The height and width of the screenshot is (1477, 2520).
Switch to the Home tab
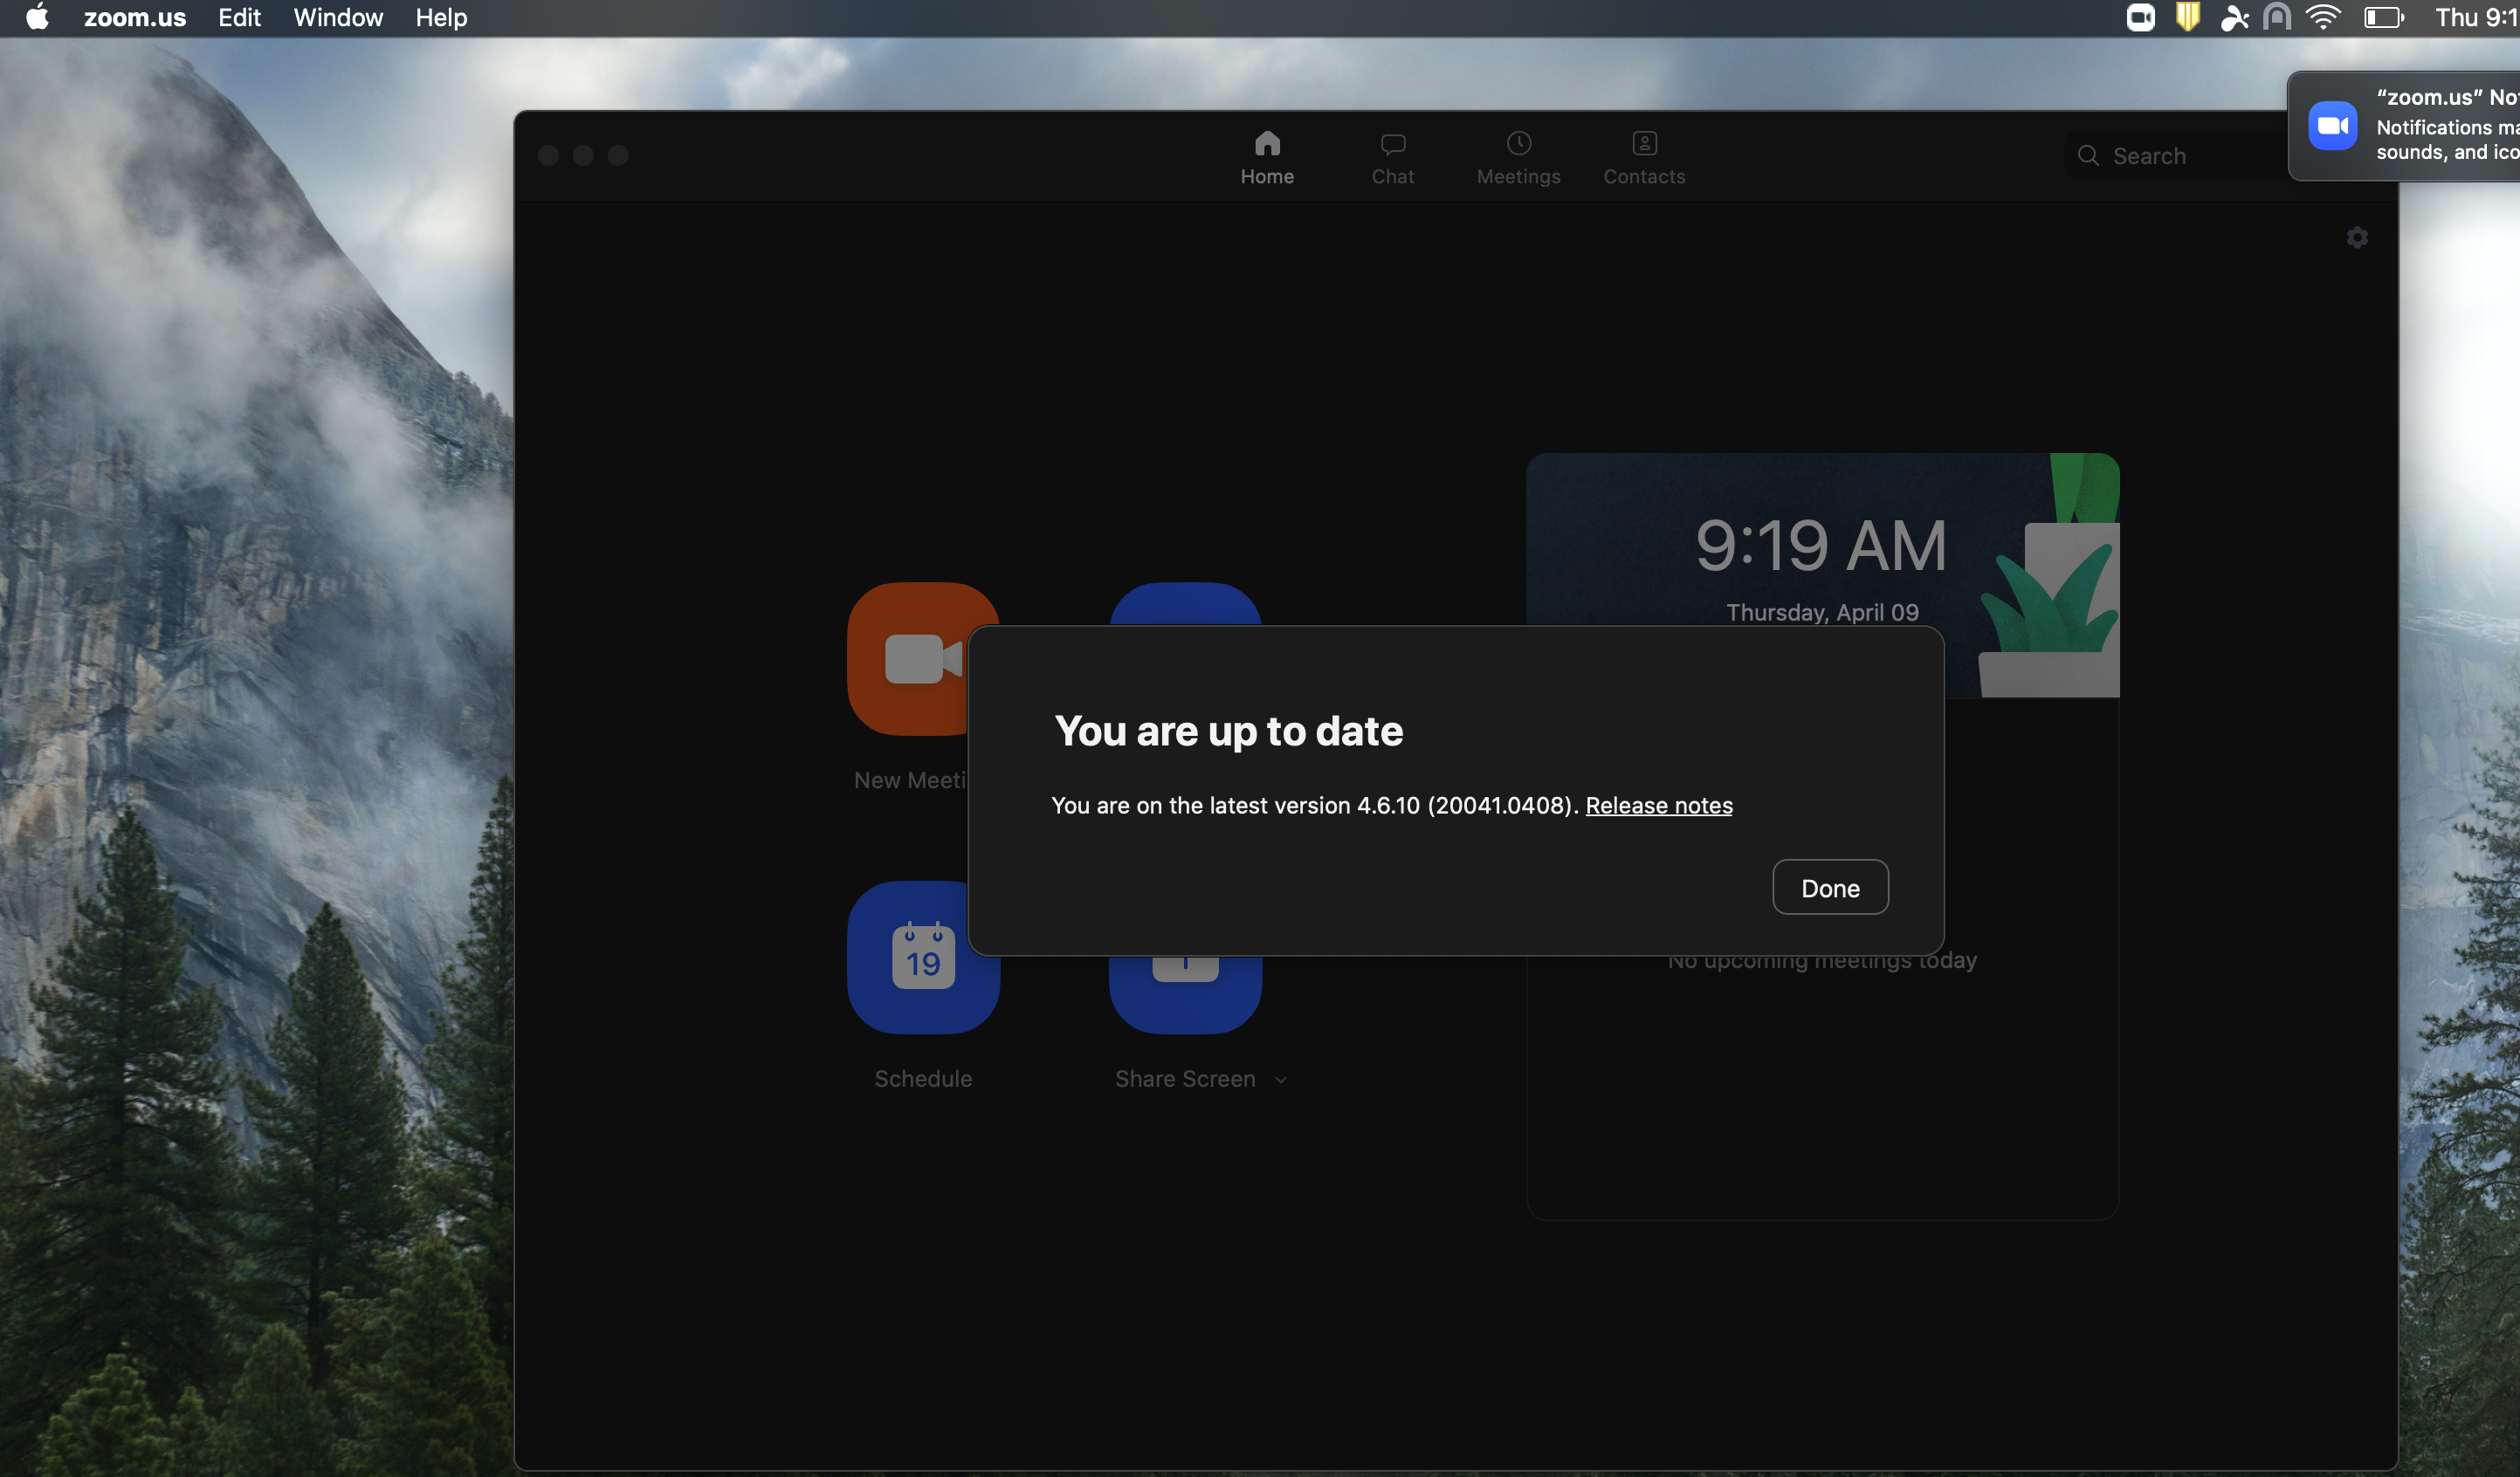[x=1267, y=158]
